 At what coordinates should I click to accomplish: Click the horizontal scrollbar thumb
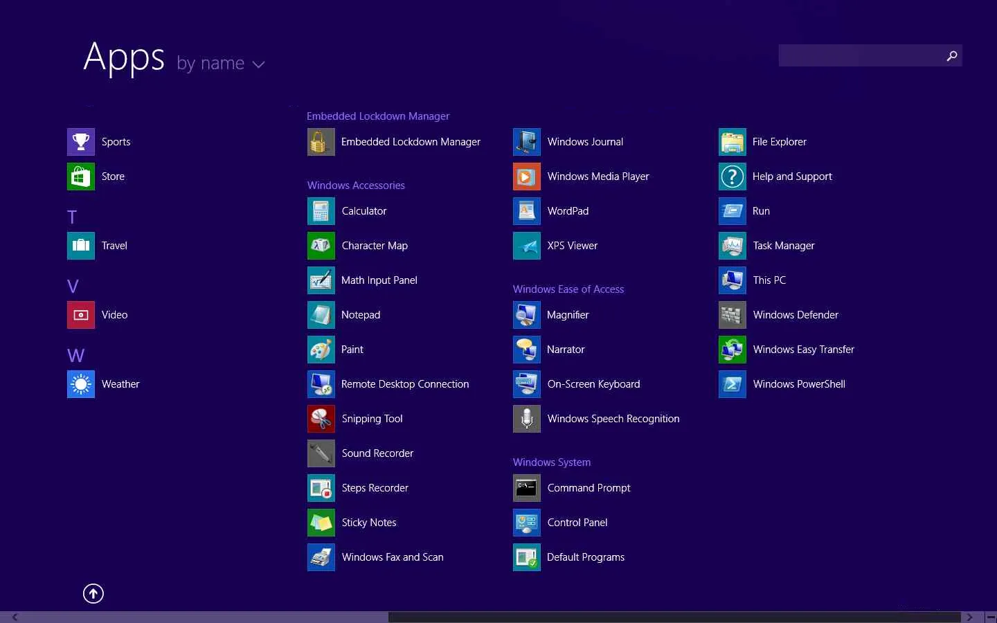[x=674, y=617]
